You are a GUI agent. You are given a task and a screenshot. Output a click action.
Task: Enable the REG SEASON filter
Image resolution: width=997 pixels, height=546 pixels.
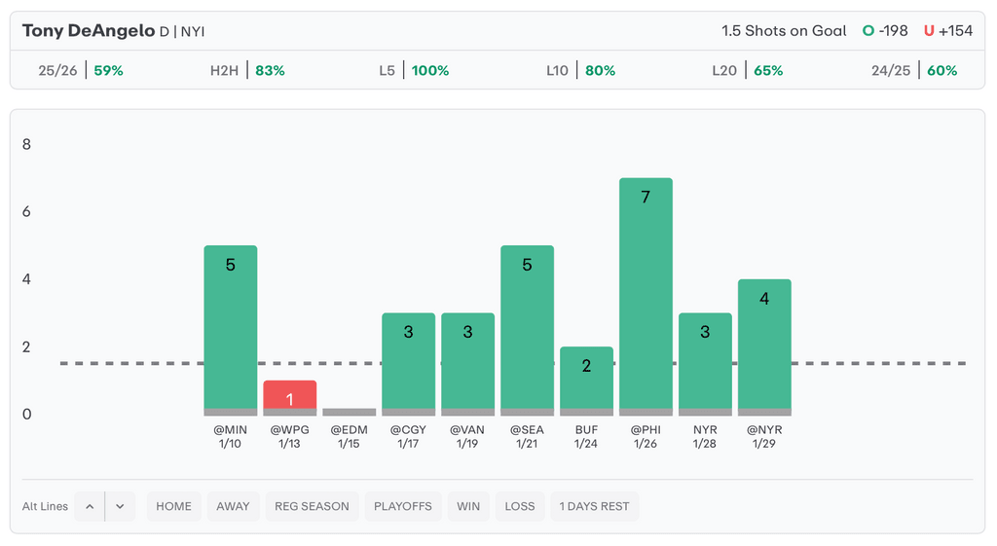click(312, 506)
